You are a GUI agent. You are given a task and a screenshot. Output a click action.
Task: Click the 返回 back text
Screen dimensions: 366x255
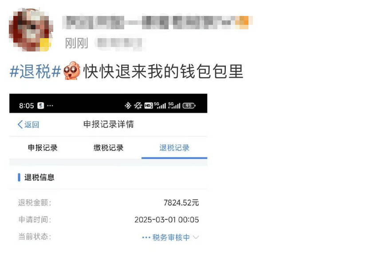[x=32, y=125]
